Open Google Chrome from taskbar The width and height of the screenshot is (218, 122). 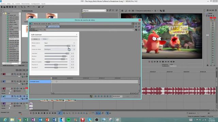click(x=19, y=120)
